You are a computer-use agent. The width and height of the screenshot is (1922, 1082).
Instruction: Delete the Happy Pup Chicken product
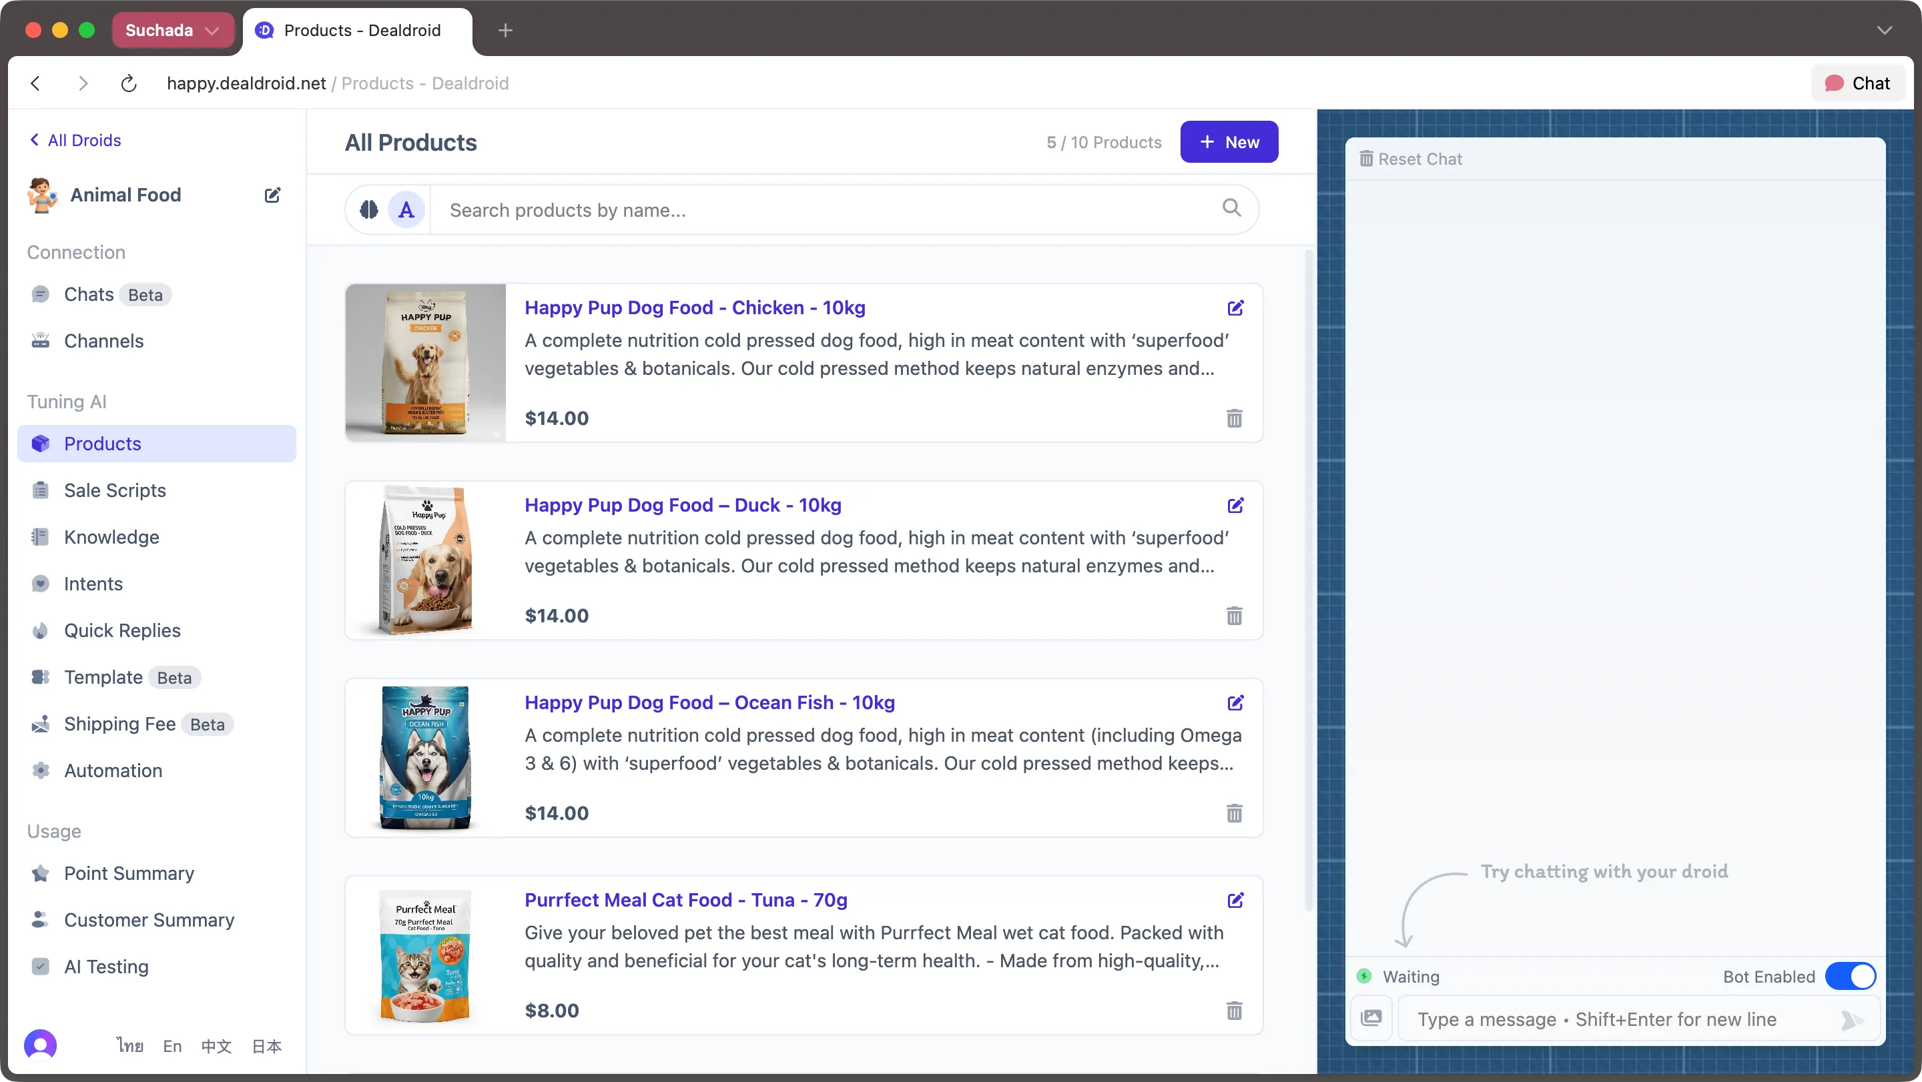coord(1234,418)
